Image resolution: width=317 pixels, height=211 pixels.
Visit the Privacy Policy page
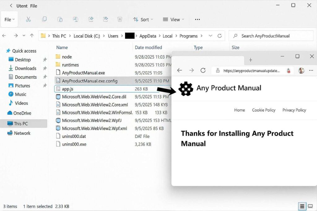[294, 110]
